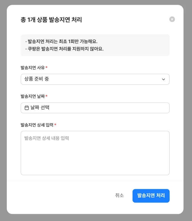Viewport: 192px width, 221px height.
Task: Click the 발송지연 사유 field label
Action: [33, 68]
